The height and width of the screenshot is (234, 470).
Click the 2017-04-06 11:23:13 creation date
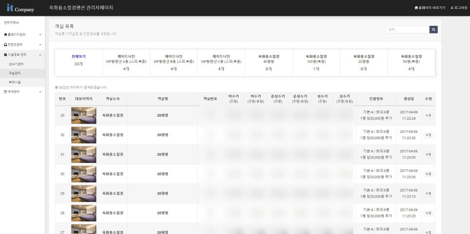pos(409,193)
